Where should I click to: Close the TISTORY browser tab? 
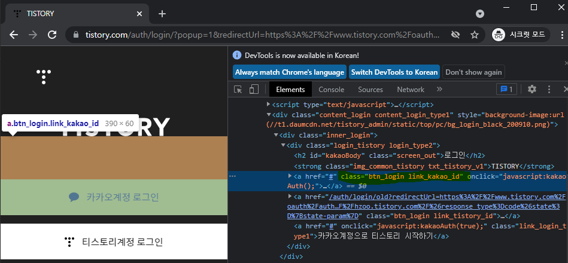tap(139, 14)
